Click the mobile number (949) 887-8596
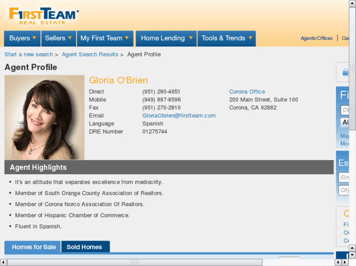Image resolution: width=356 pixels, height=266 pixels. point(162,100)
